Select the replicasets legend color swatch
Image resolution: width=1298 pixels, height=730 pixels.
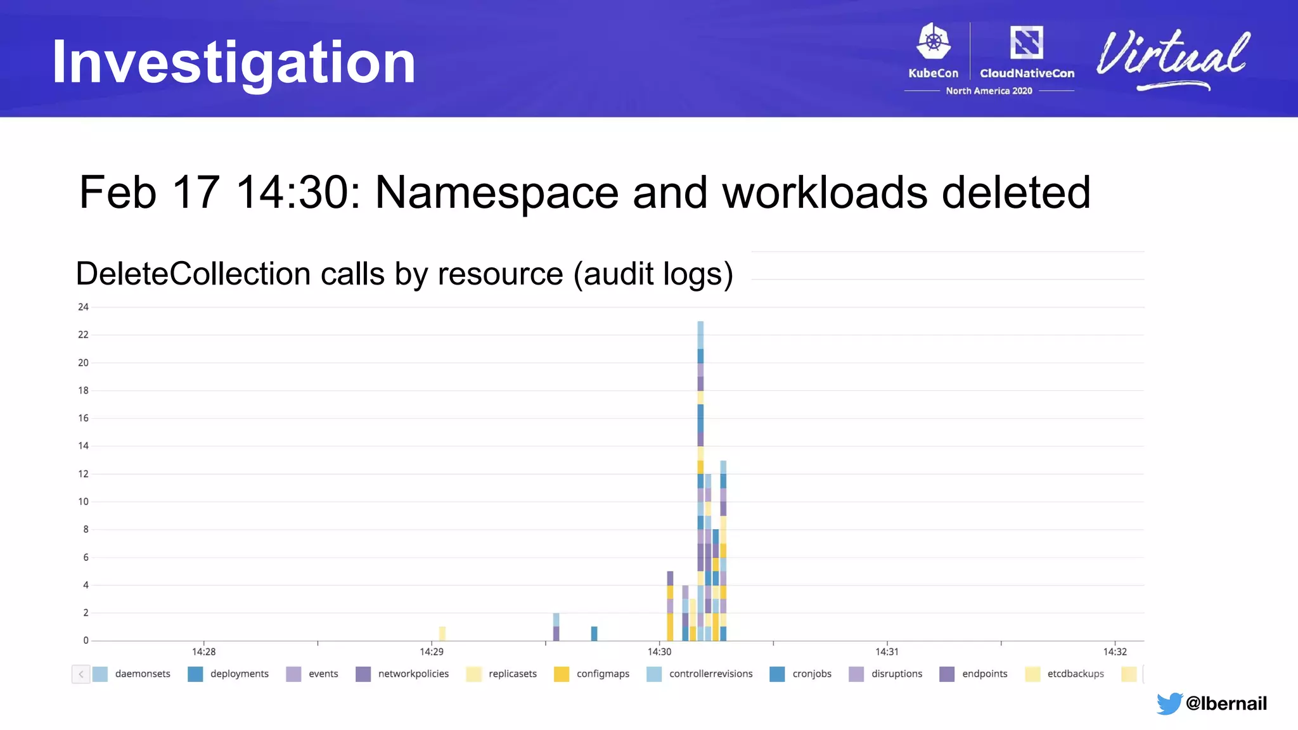(x=473, y=674)
